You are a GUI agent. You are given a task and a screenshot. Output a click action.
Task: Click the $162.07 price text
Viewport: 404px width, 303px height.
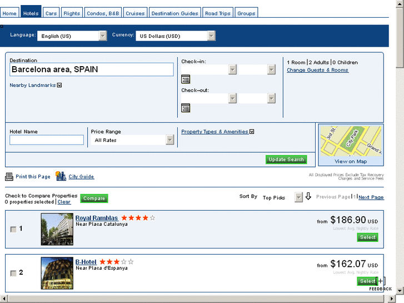348,264
